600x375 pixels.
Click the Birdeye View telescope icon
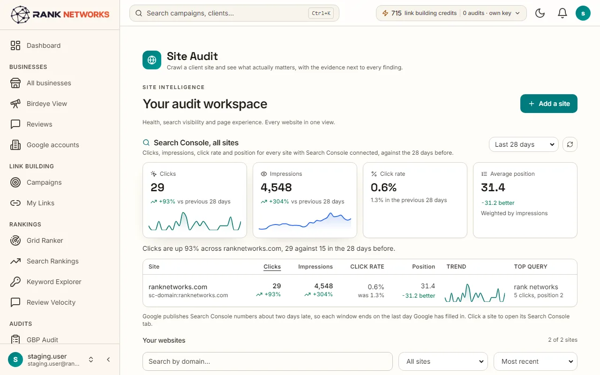coord(15,104)
